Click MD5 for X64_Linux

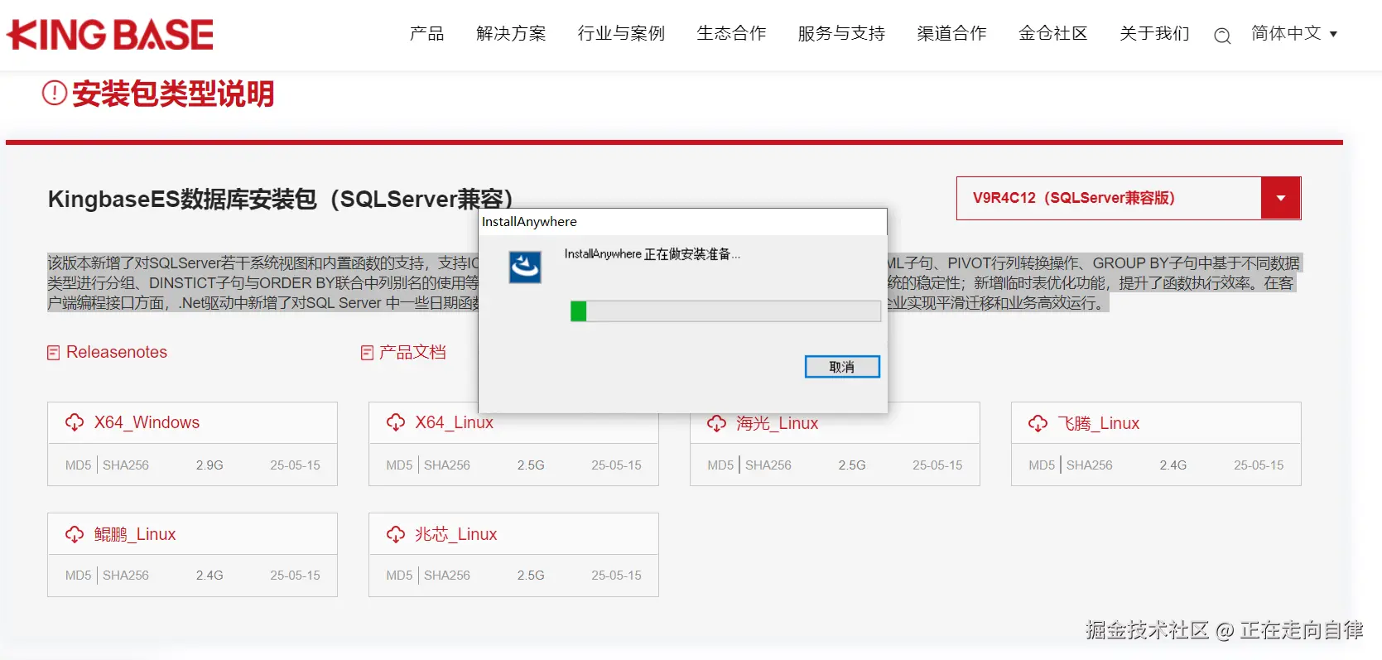pos(399,465)
